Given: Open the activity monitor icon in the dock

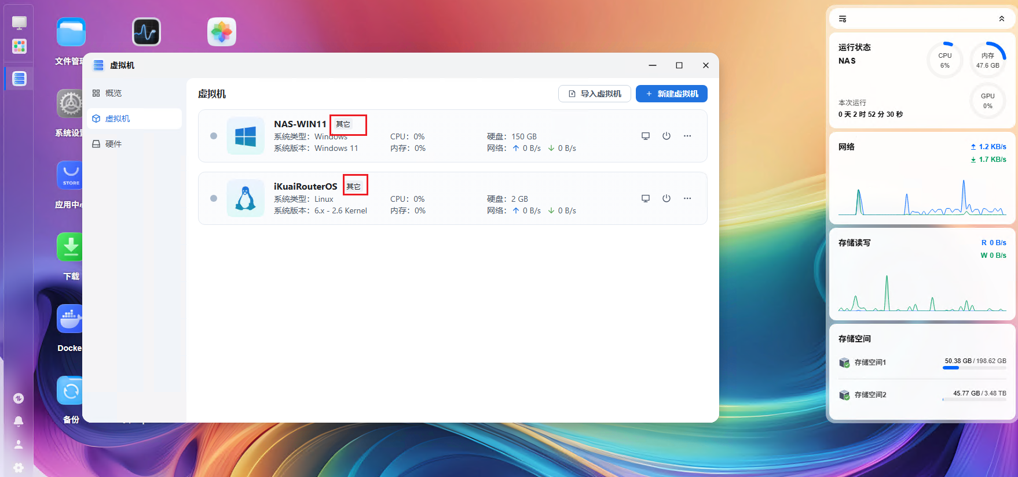Looking at the screenshot, I should pos(19,398).
